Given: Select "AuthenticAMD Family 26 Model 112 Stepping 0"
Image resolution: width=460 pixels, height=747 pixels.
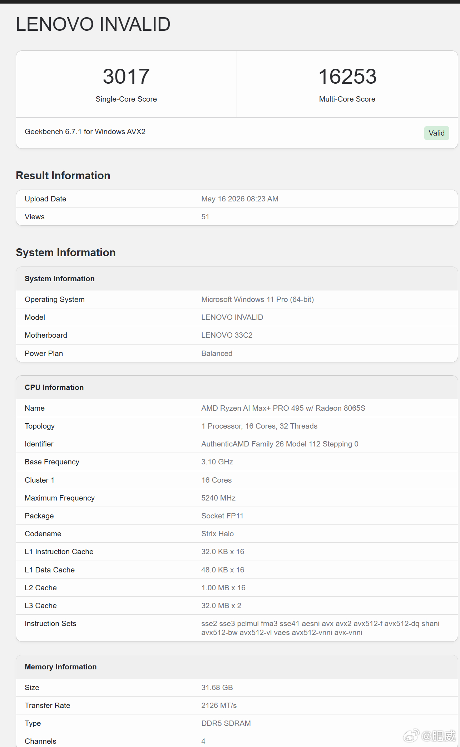Looking at the screenshot, I should 280,444.
